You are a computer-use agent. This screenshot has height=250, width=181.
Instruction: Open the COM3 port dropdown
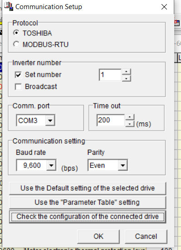pyautogui.click(x=50, y=120)
